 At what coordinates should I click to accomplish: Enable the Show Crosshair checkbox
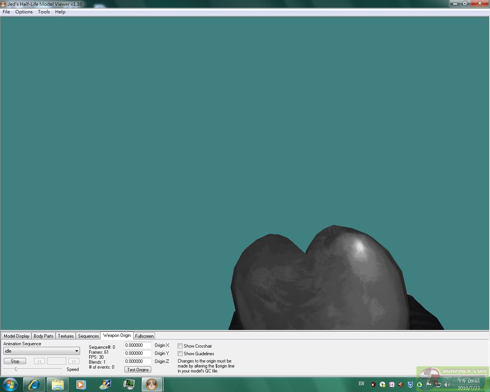pos(180,346)
